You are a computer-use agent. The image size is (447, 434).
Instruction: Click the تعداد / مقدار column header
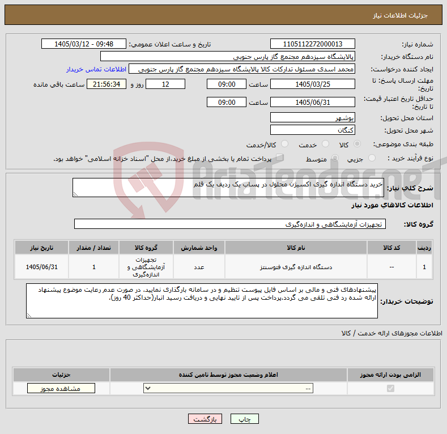pyautogui.click(x=94, y=248)
